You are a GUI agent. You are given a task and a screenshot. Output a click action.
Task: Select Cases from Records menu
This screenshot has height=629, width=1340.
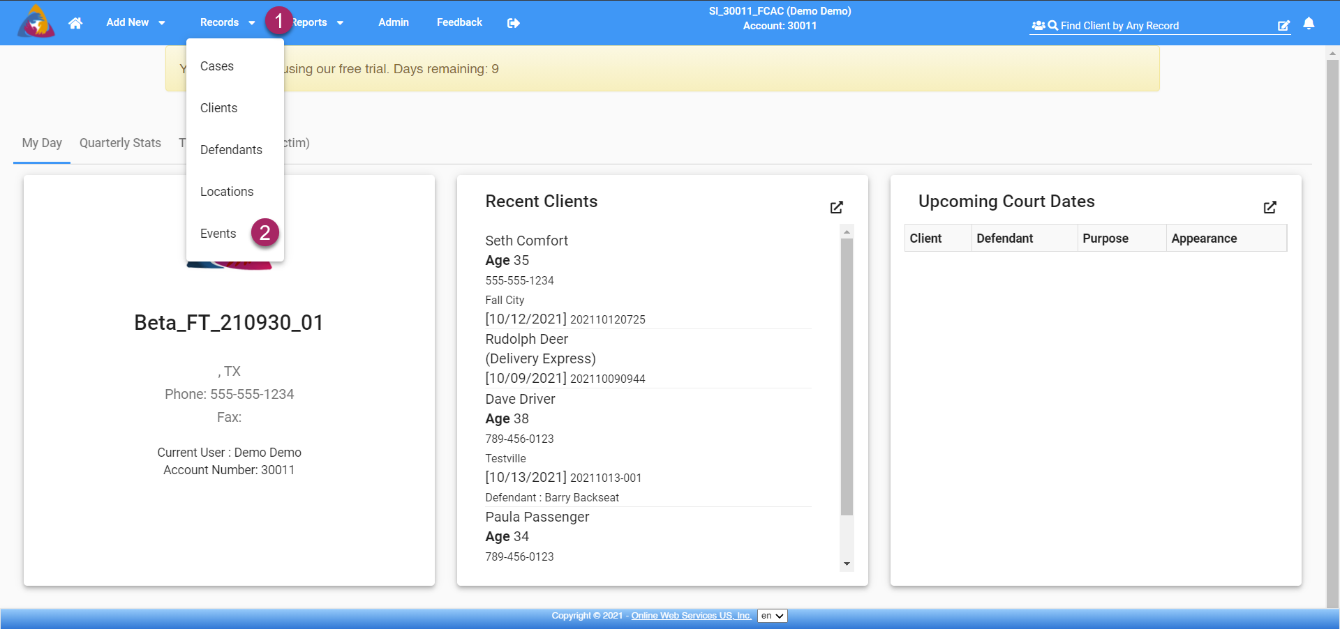[x=217, y=66]
